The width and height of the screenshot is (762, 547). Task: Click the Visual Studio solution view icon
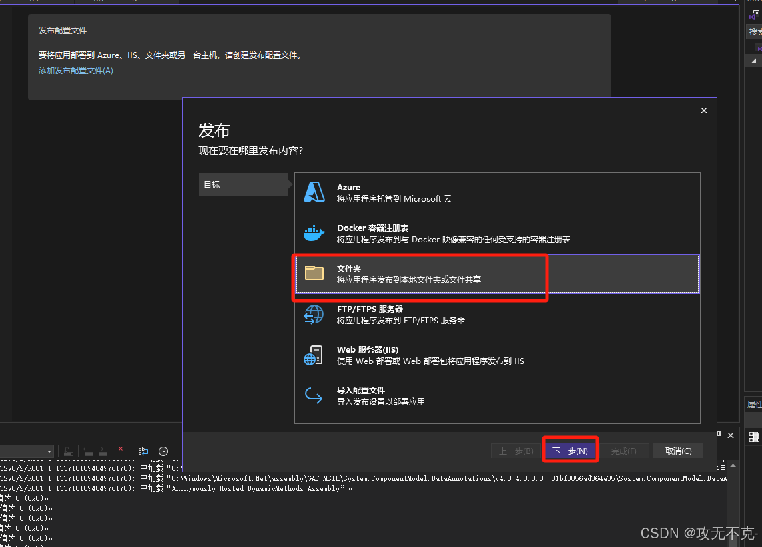[755, 15]
